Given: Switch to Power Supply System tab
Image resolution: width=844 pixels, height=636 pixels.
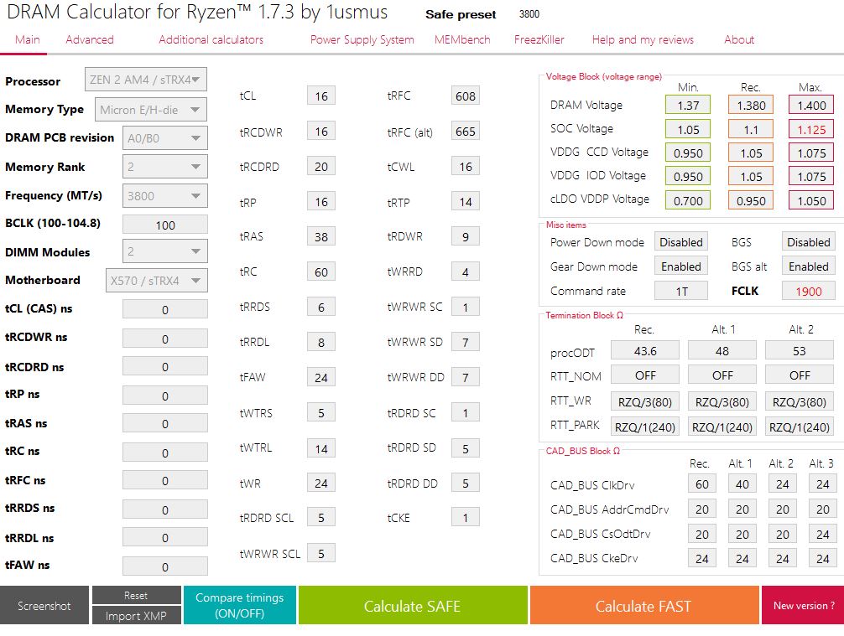Looking at the screenshot, I should (x=362, y=39).
